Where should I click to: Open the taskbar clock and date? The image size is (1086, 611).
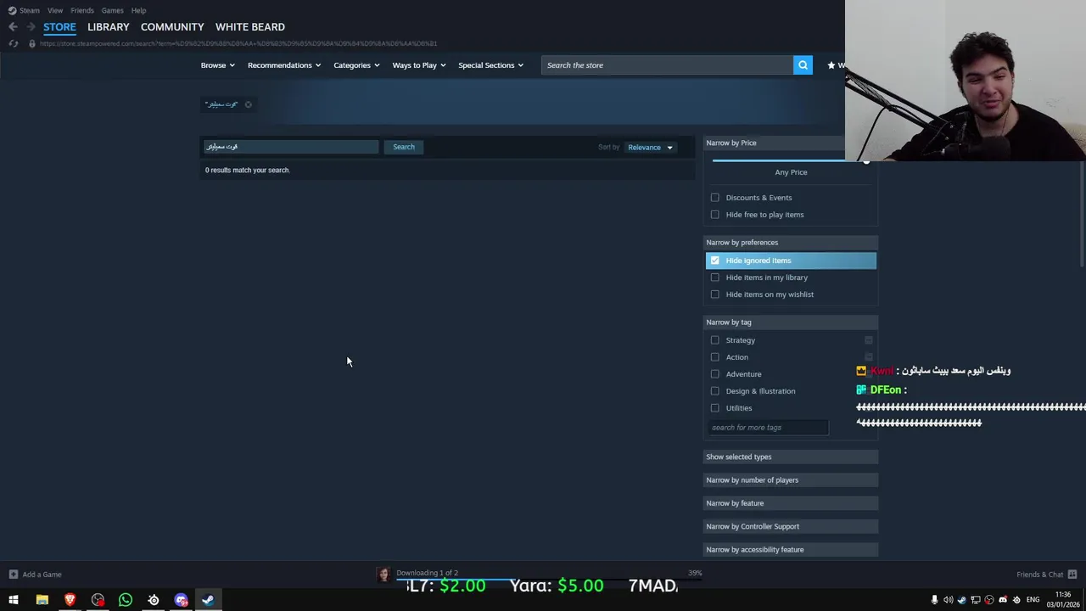[x=1062, y=600]
